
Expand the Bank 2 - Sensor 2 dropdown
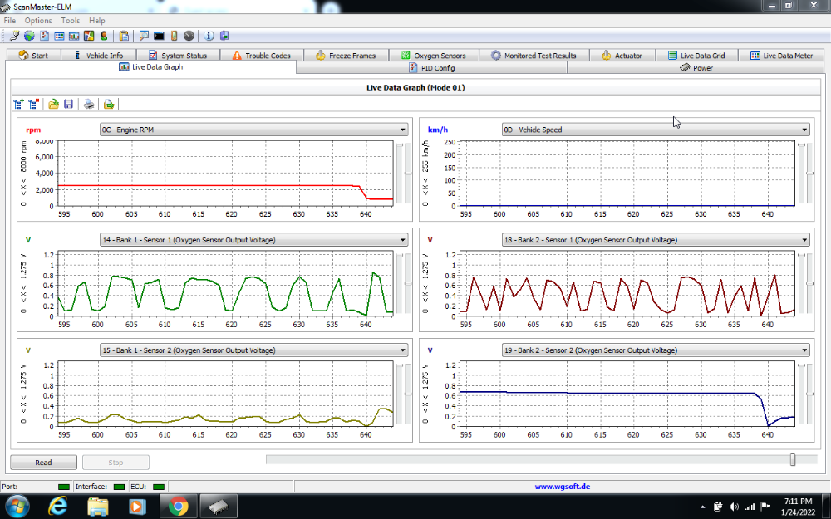[804, 350]
